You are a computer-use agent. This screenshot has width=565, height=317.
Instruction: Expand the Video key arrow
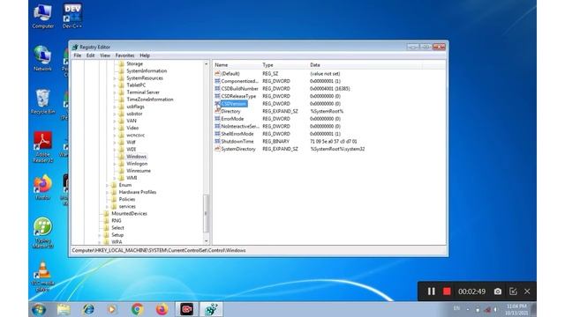tap(115, 128)
